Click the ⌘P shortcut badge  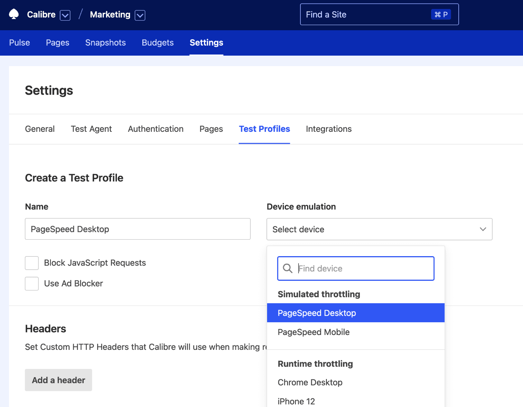pos(441,14)
